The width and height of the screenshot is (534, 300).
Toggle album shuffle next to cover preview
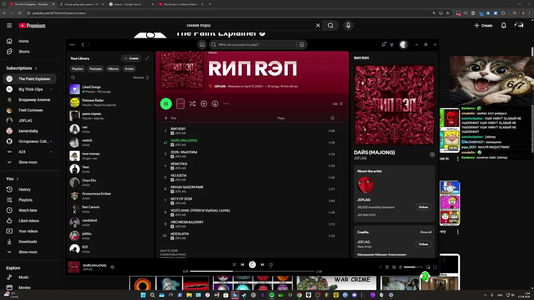[x=192, y=104]
